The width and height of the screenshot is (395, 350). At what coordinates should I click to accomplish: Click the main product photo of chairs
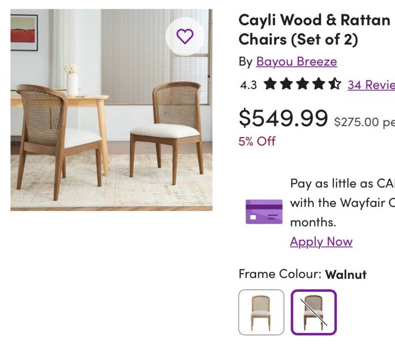(111, 123)
